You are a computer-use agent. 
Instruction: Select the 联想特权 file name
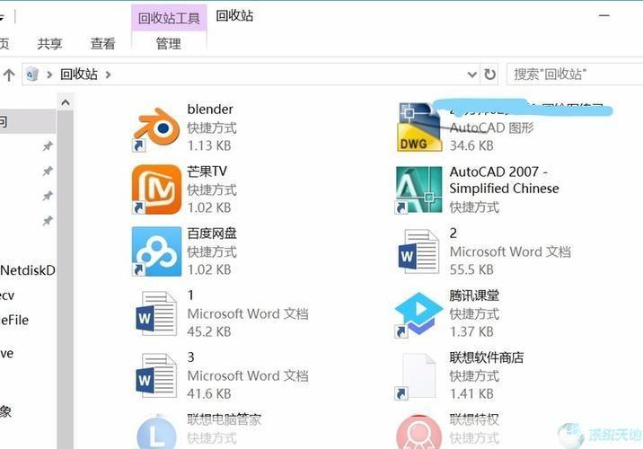click(x=474, y=419)
